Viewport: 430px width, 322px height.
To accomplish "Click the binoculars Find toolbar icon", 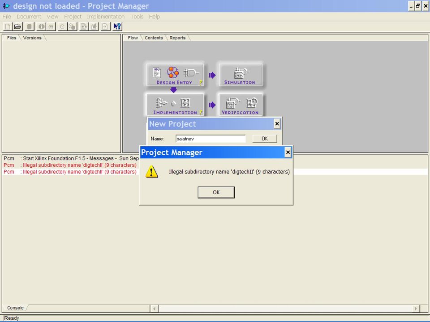I will [x=51, y=26].
